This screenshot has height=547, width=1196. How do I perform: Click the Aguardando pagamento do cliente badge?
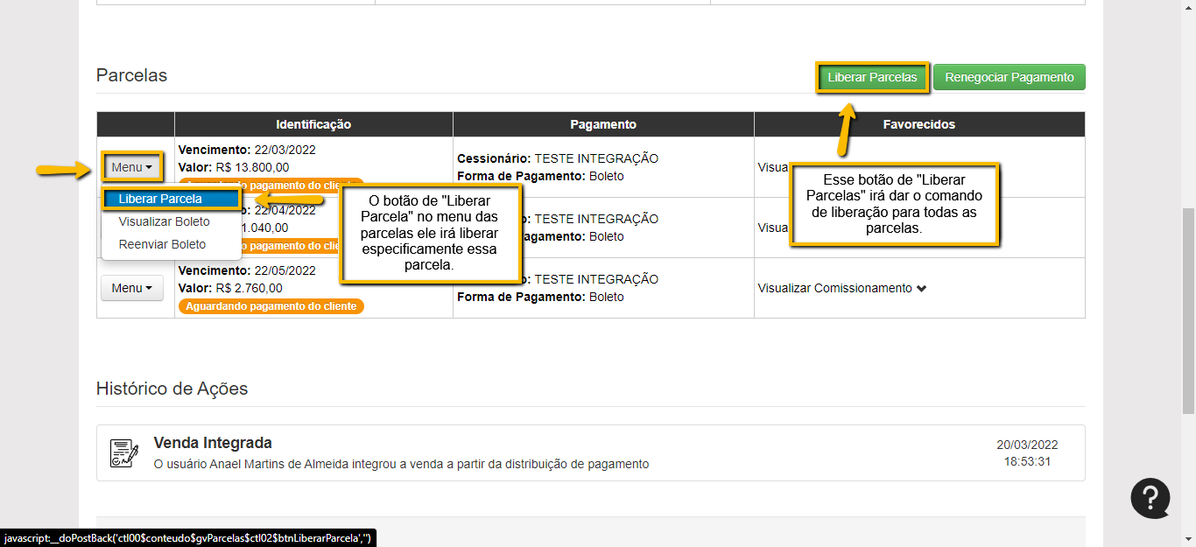pyautogui.click(x=271, y=306)
